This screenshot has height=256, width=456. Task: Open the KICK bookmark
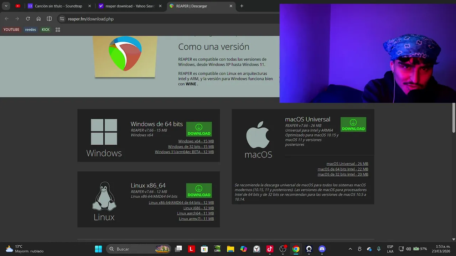(x=46, y=30)
